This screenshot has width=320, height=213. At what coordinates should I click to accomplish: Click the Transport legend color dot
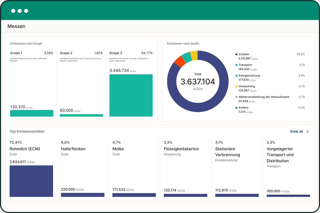pos(237,65)
